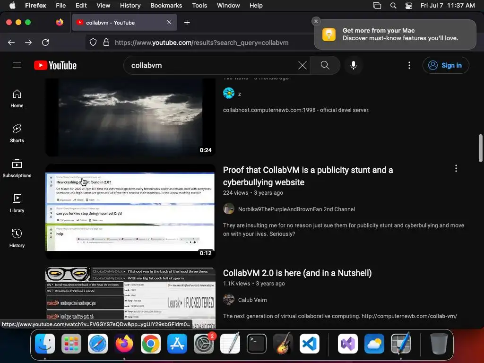Open Shorts in the sidebar

pyautogui.click(x=17, y=133)
